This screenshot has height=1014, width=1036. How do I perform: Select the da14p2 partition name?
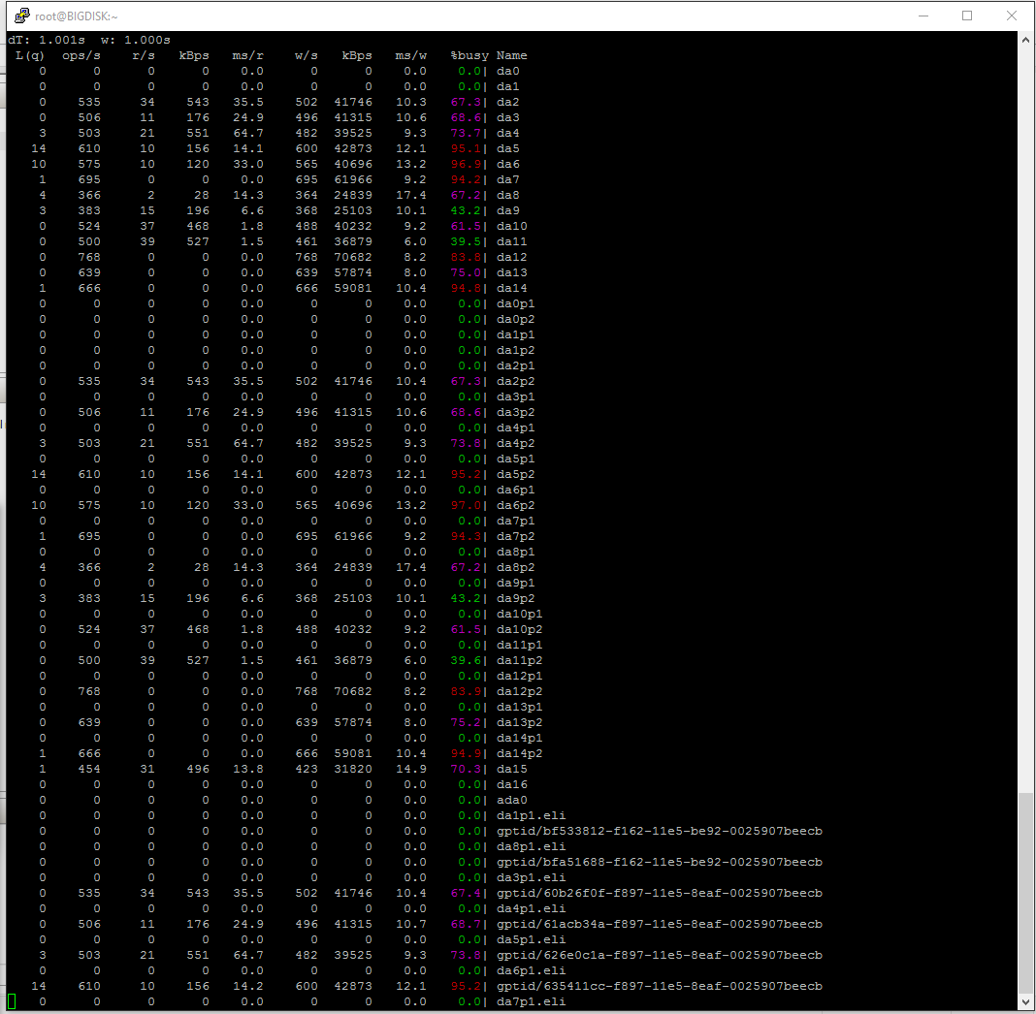[x=520, y=754]
